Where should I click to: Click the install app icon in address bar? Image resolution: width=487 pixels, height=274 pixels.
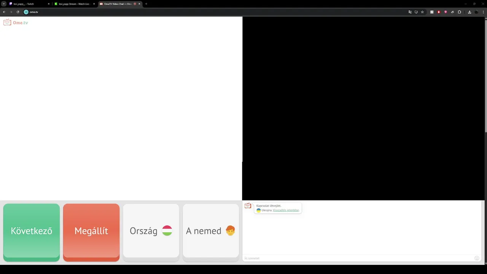point(416,12)
